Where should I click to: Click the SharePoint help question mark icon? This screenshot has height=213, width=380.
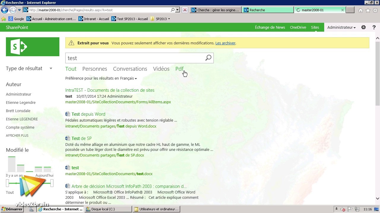(374, 28)
